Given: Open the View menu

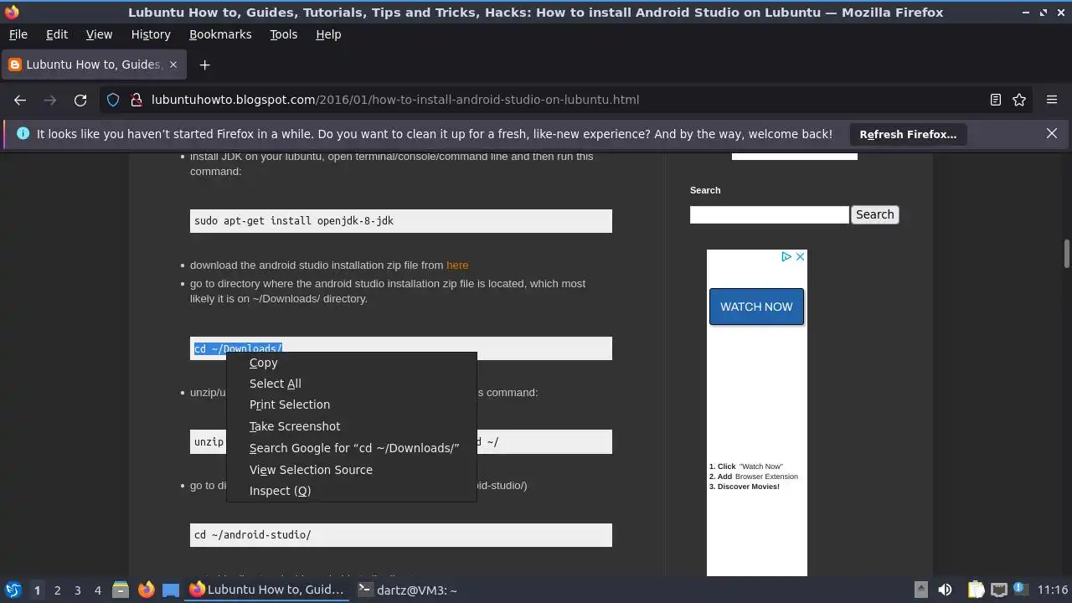Looking at the screenshot, I should 99,34.
